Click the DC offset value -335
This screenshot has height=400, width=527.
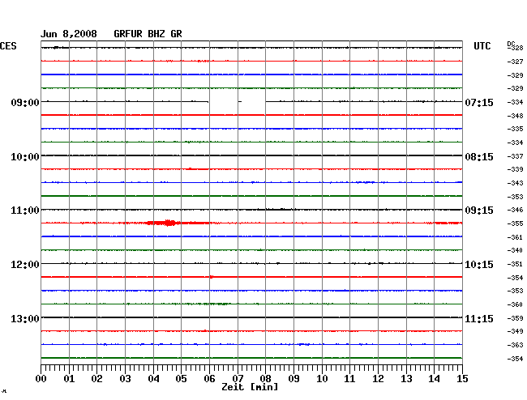pyautogui.click(x=515, y=129)
